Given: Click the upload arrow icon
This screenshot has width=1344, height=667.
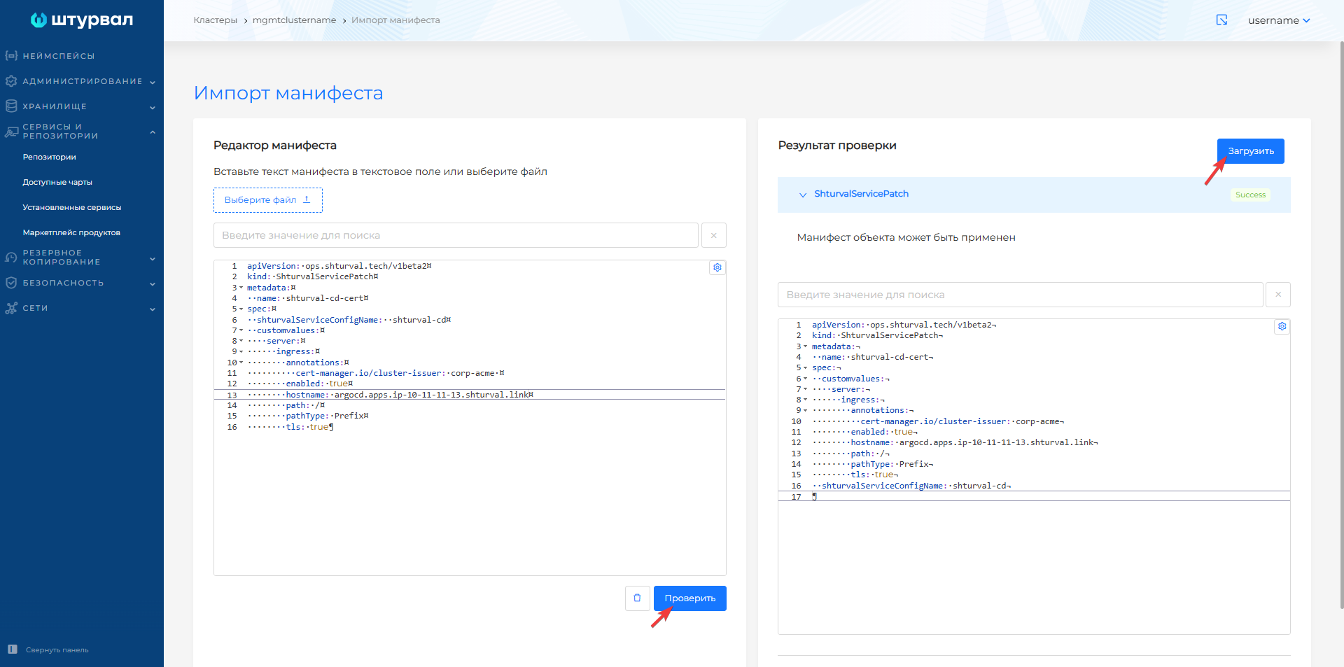Looking at the screenshot, I should (x=307, y=199).
